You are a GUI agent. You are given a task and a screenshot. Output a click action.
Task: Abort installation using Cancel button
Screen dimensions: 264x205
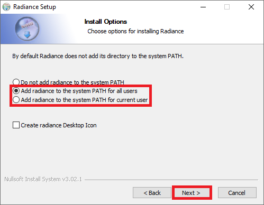click(x=237, y=193)
